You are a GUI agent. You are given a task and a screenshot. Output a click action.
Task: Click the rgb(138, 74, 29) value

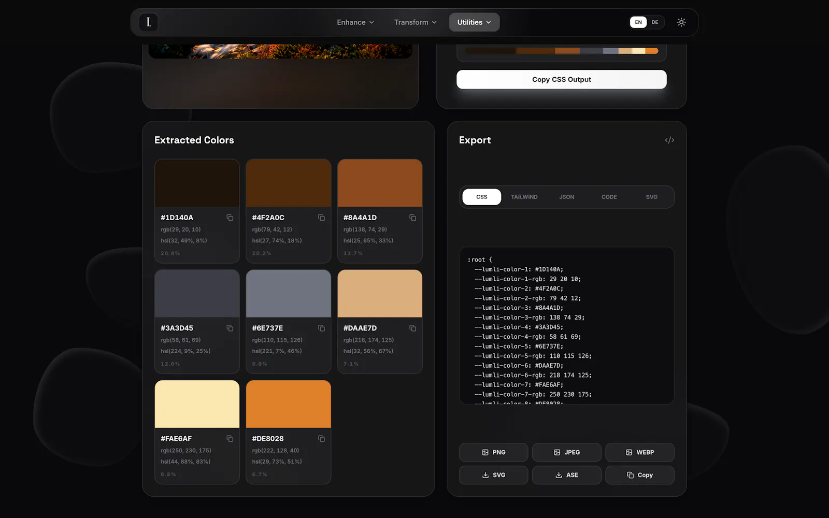pos(365,229)
